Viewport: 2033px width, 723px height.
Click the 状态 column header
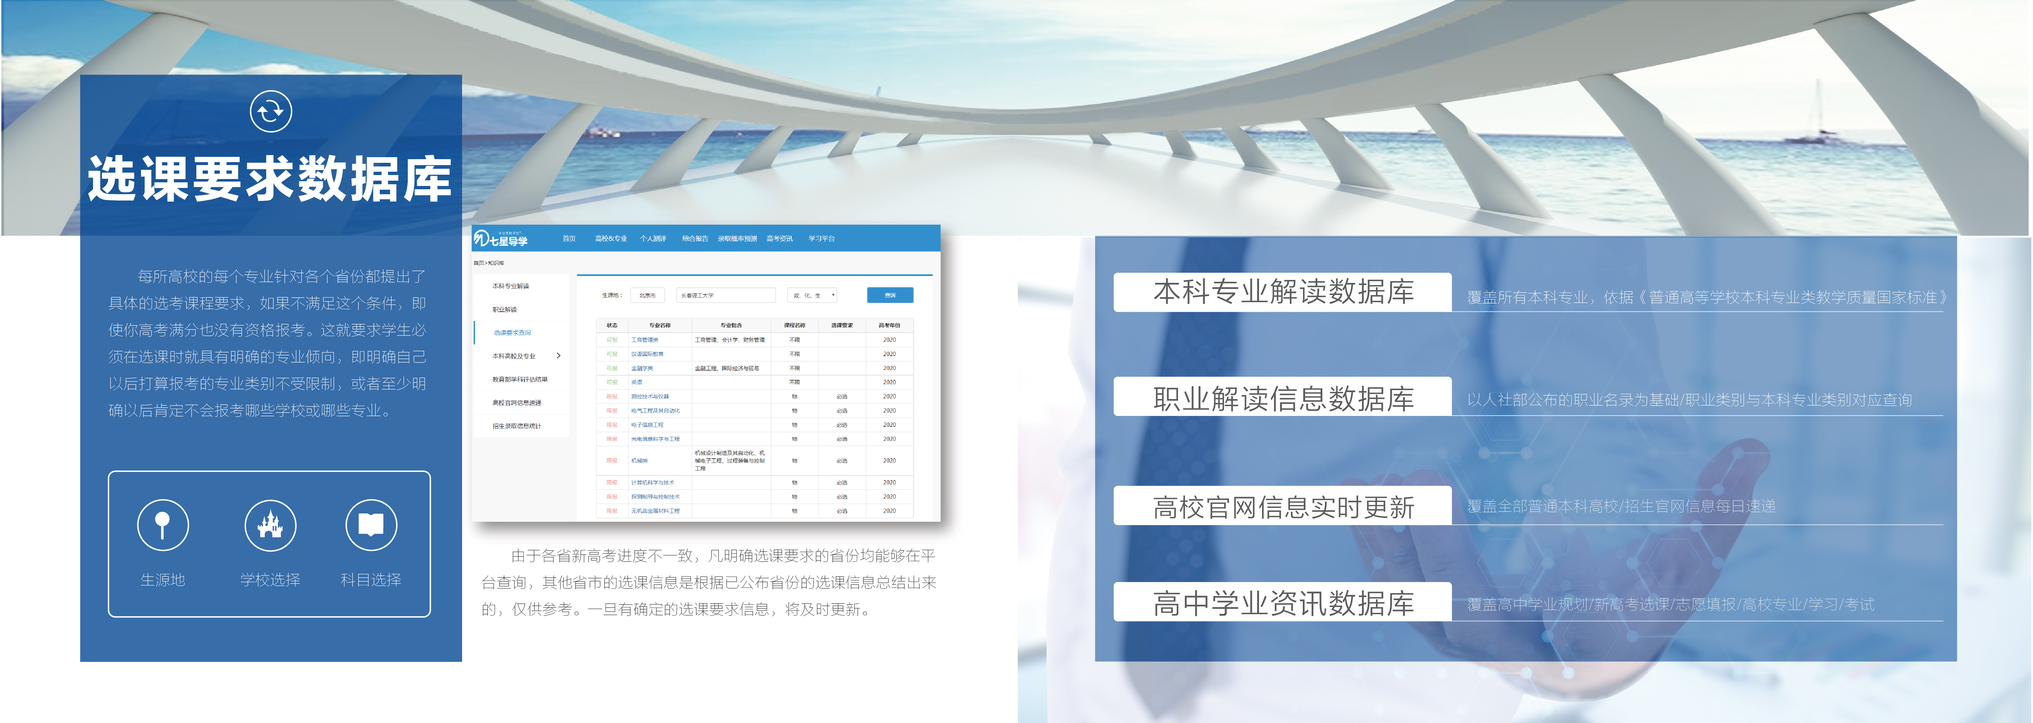click(612, 325)
